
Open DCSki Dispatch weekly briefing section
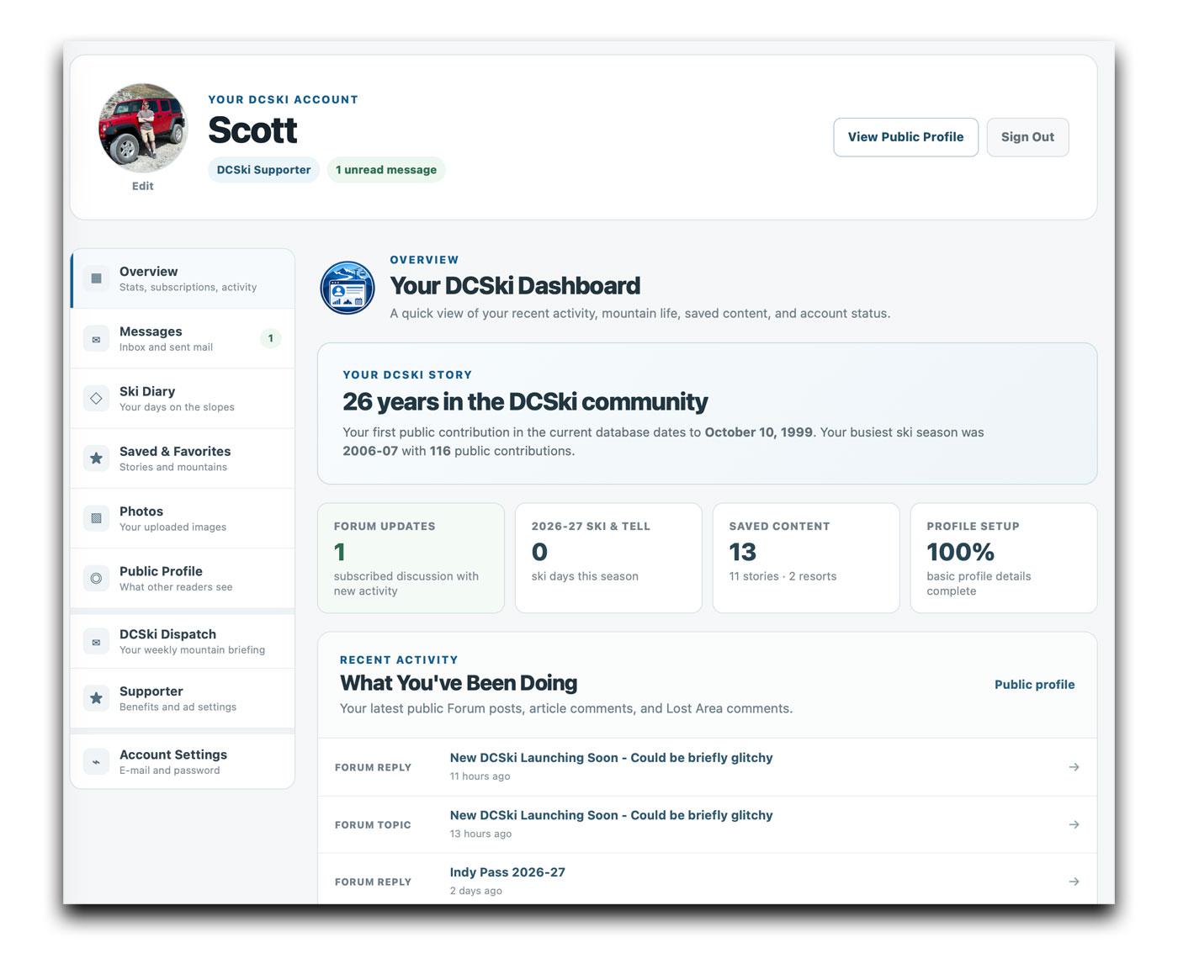183,641
